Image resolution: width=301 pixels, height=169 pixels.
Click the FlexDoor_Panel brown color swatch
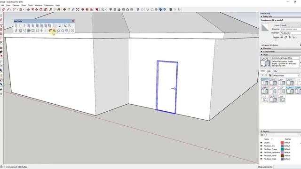[282, 156]
